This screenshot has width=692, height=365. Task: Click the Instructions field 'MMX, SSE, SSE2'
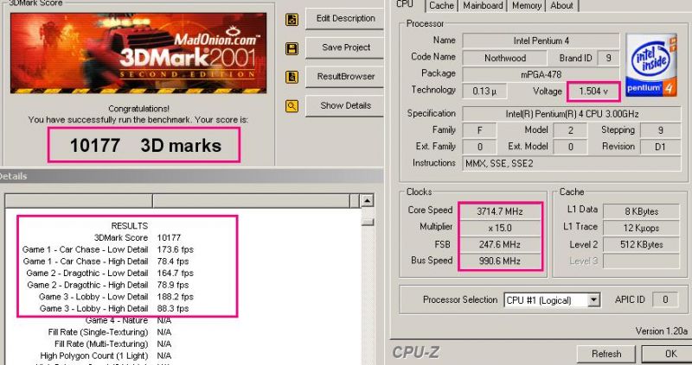click(572, 163)
